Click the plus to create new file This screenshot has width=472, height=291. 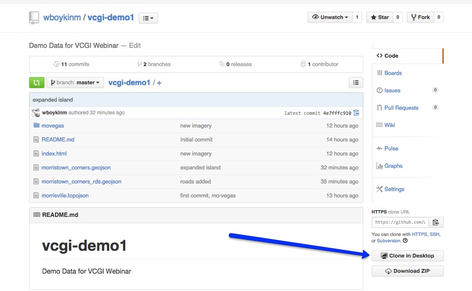click(159, 83)
